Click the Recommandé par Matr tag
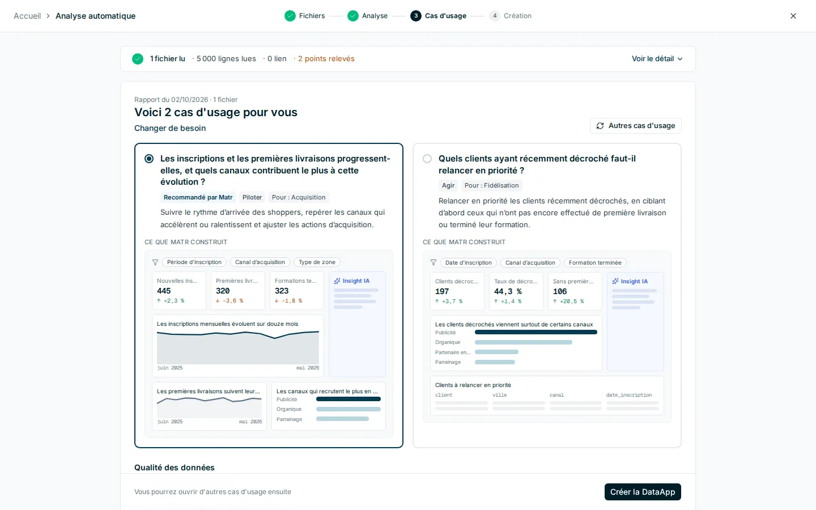Screen dimensions: 816x510 click(x=198, y=197)
